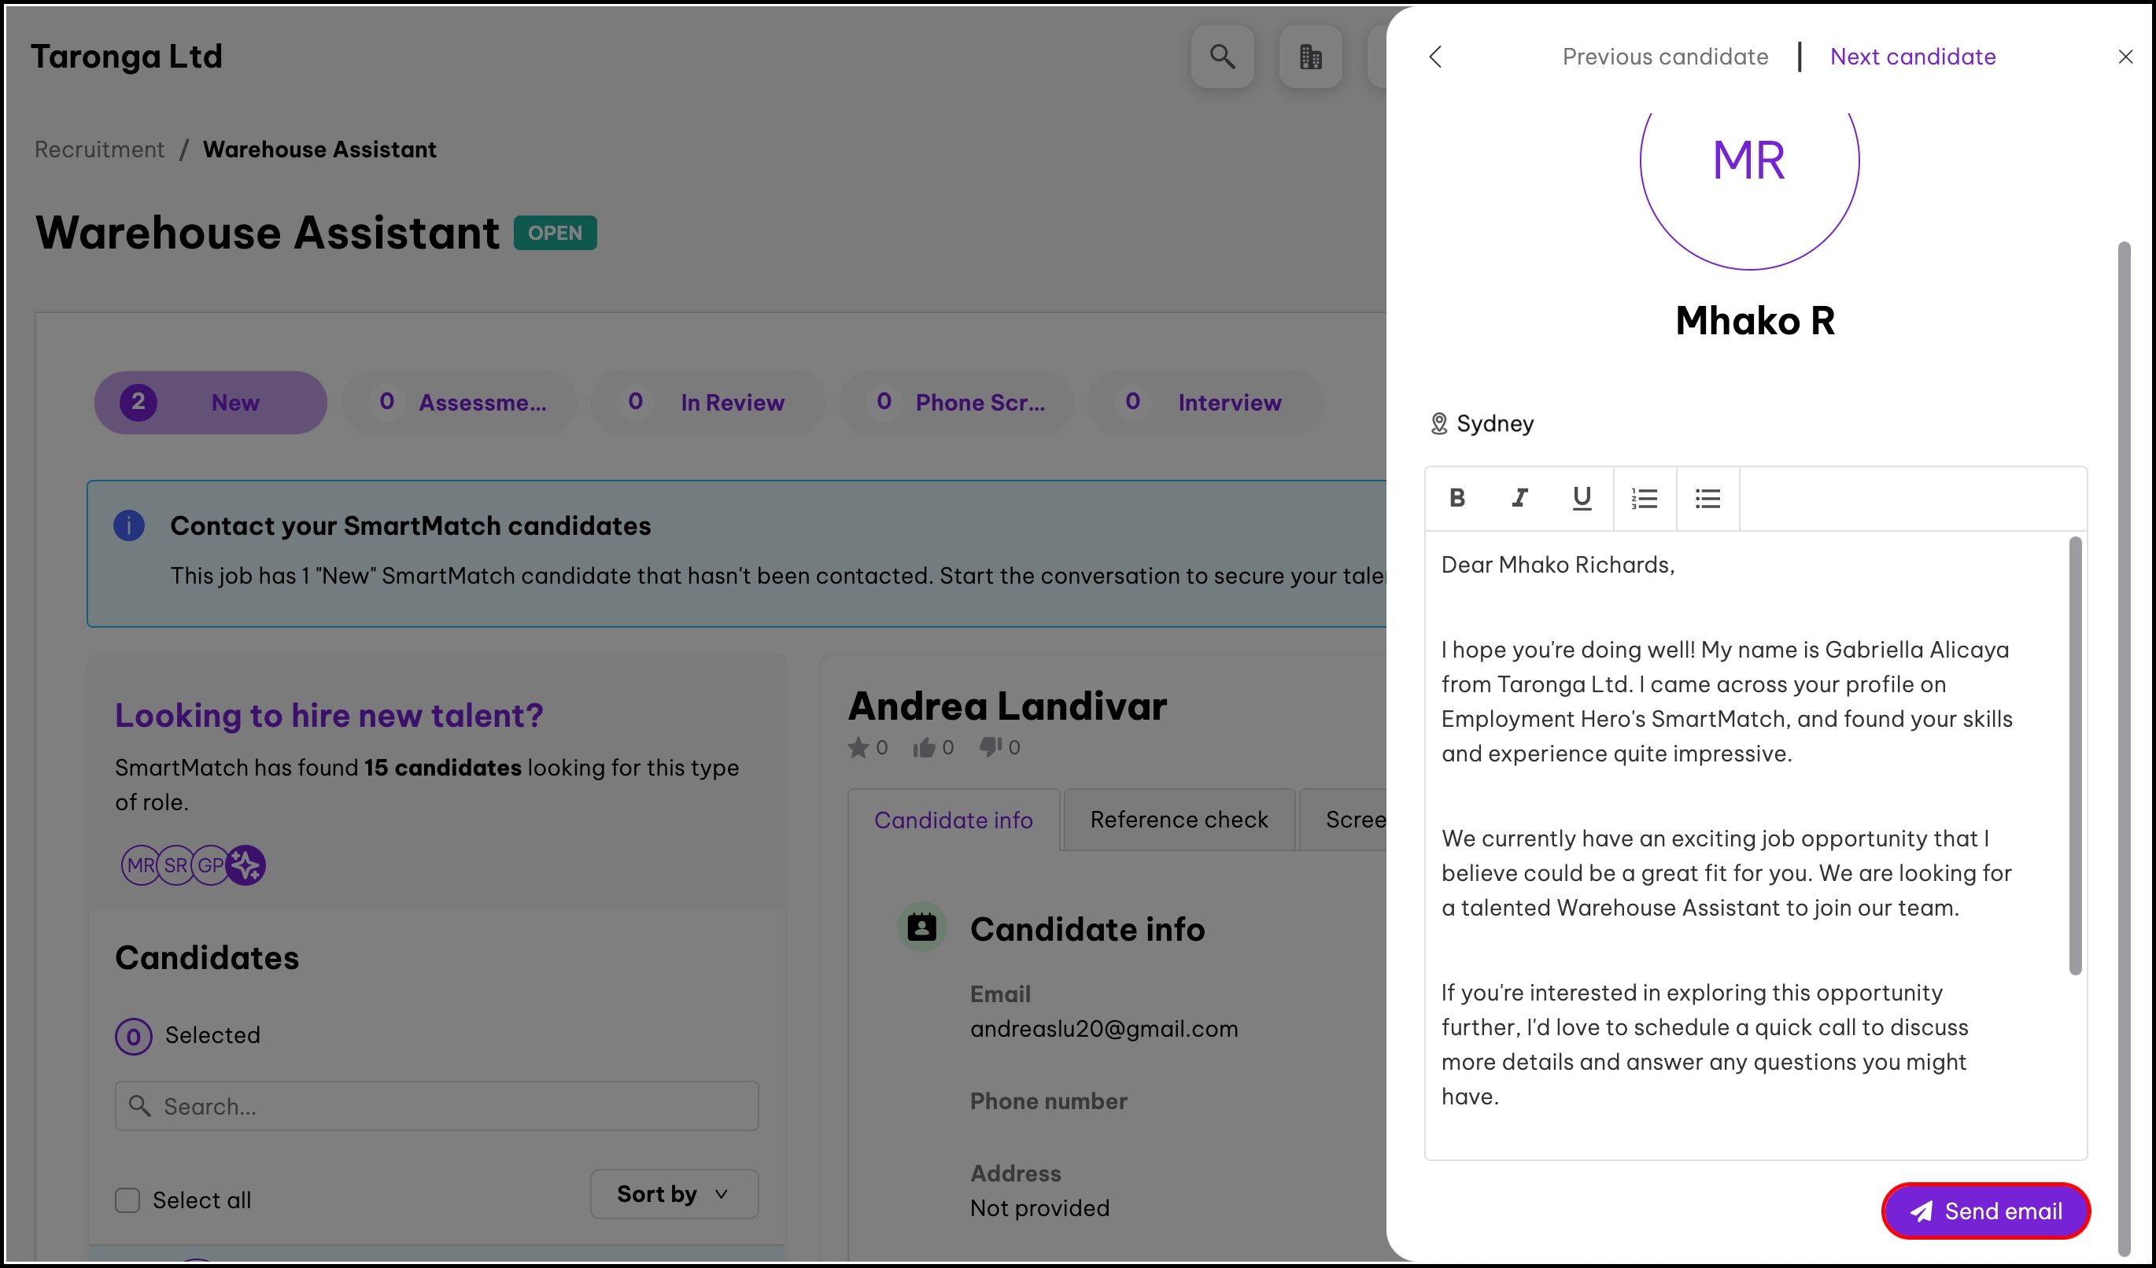Apply underline formatting in email editor

point(1582,498)
